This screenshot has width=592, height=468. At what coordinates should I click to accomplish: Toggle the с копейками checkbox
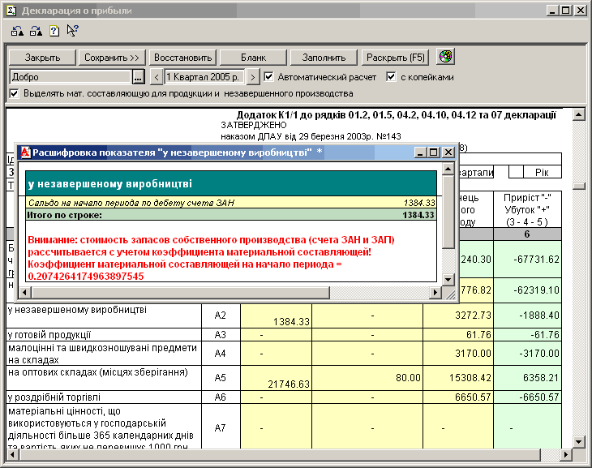pos(391,77)
